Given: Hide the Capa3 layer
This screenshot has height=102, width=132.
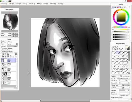Looking at the screenshot, I should tap(3, 68).
